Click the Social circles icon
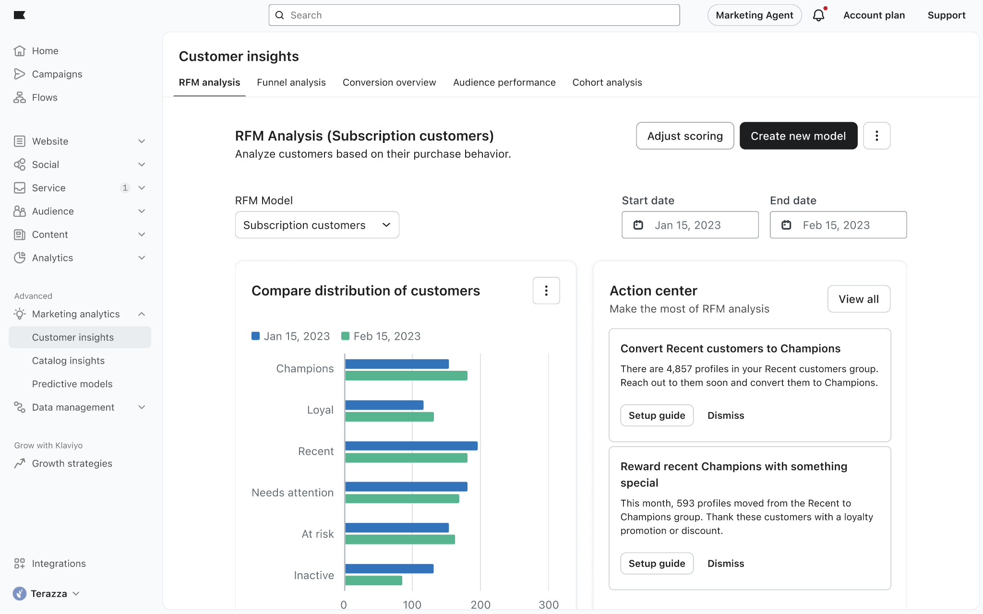Screen dimensions: 983x614 [x=20, y=165]
